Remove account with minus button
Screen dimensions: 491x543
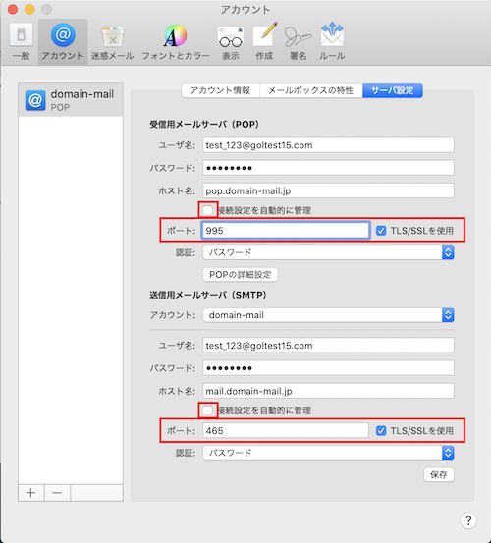[57, 492]
